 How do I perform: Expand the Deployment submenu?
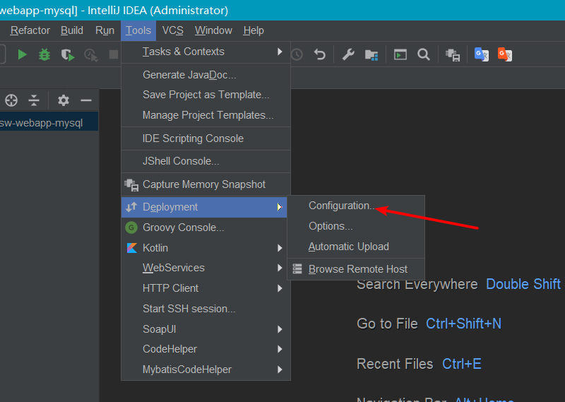click(204, 207)
